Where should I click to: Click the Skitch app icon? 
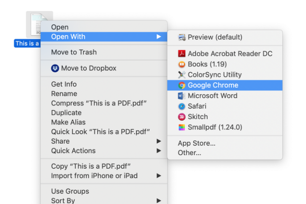(x=182, y=117)
